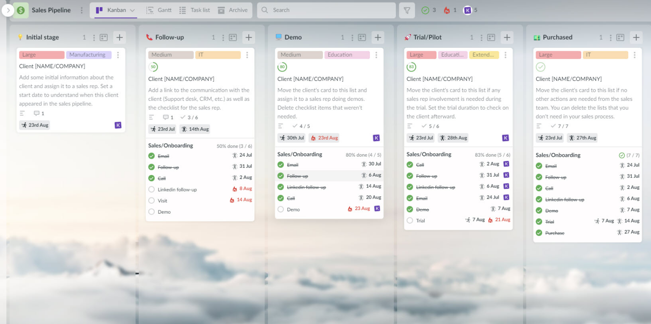651x324 pixels.
Task: Open the Sales Pipeline board options menu
Action: (82, 10)
